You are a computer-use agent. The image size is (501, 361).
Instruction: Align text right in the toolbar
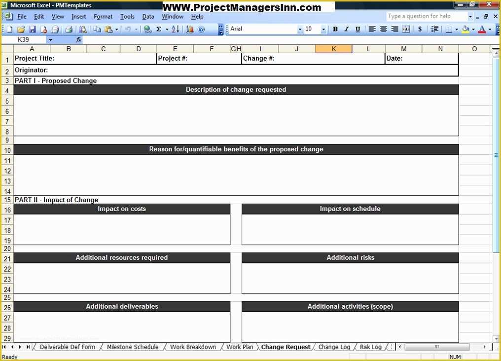pos(394,29)
